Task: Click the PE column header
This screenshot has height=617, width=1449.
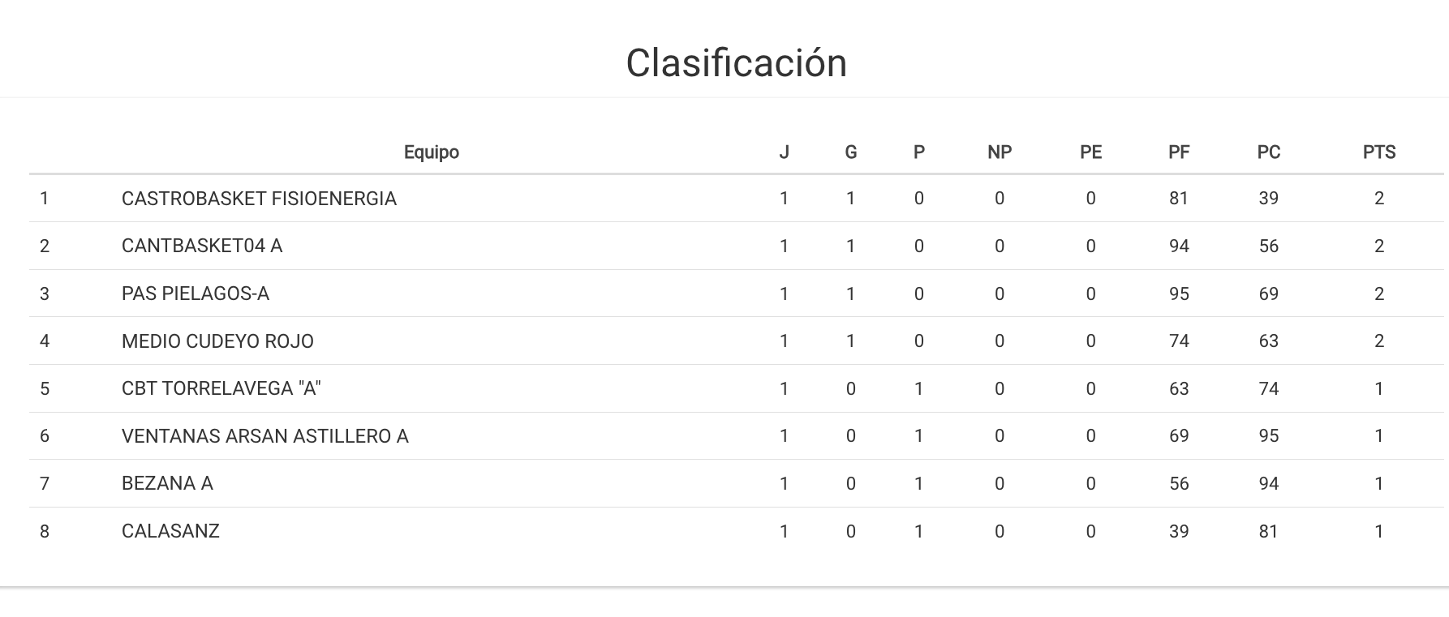Action: pyautogui.click(x=1091, y=152)
